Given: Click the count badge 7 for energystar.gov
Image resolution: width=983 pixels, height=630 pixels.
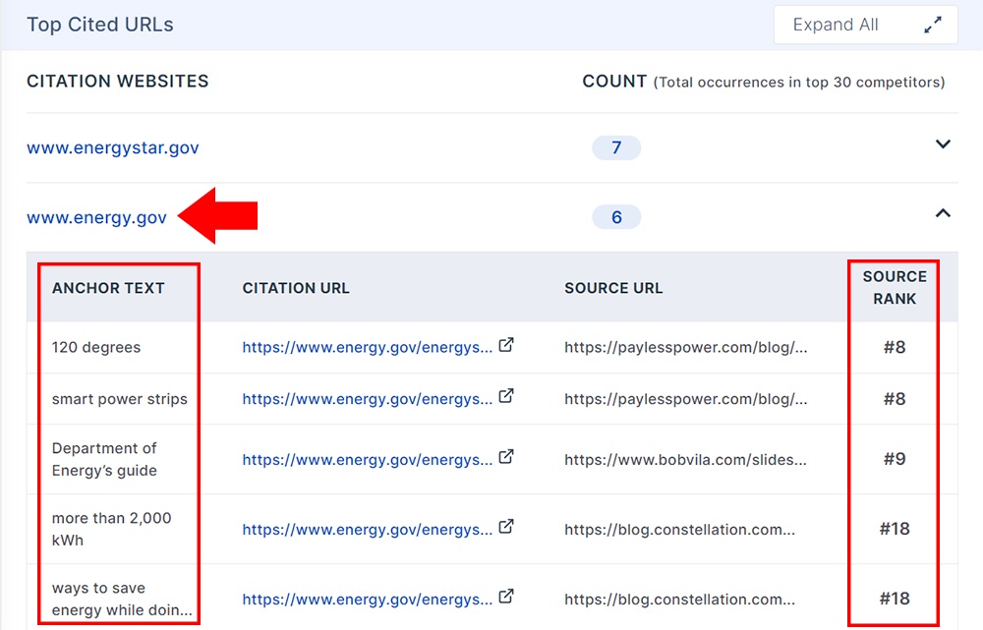Looking at the screenshot, I should 616,148.
